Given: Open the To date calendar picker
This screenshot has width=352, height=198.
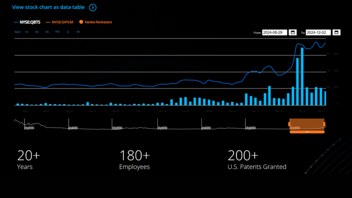Looking at the screenshot, I should click(x=336, y=33).
